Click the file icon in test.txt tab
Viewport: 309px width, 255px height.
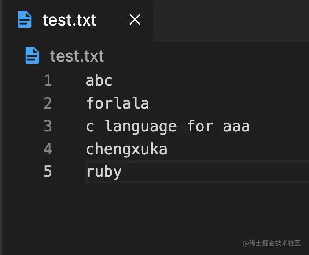point(25,19)
